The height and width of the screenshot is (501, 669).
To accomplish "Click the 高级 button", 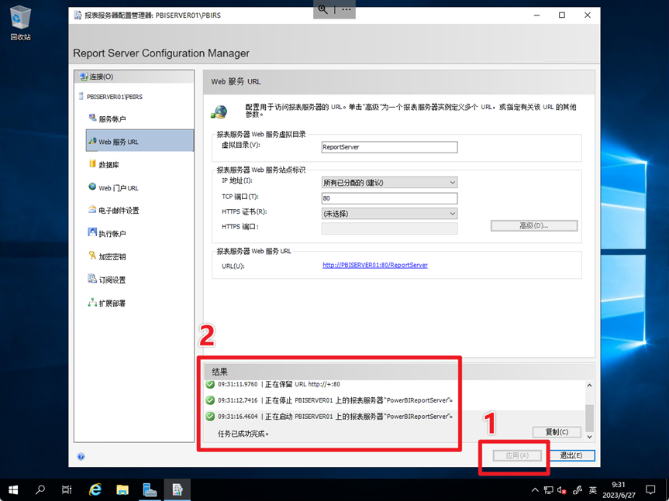I will 533,226.
